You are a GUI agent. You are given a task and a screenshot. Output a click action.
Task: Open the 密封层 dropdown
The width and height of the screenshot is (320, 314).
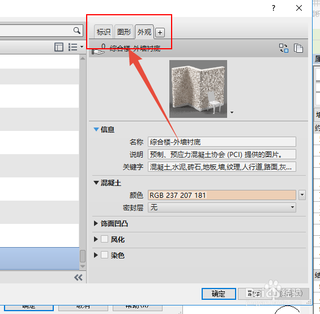[x=222, y=207]
